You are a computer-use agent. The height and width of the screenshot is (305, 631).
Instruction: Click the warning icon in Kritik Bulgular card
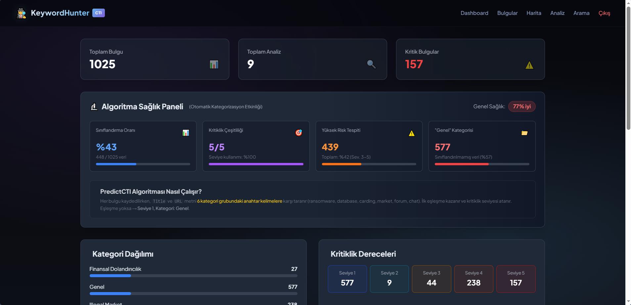(x=529, y=65)
